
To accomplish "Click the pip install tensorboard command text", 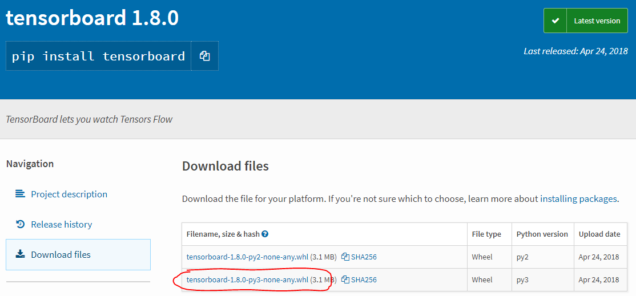I will point(98,56).
